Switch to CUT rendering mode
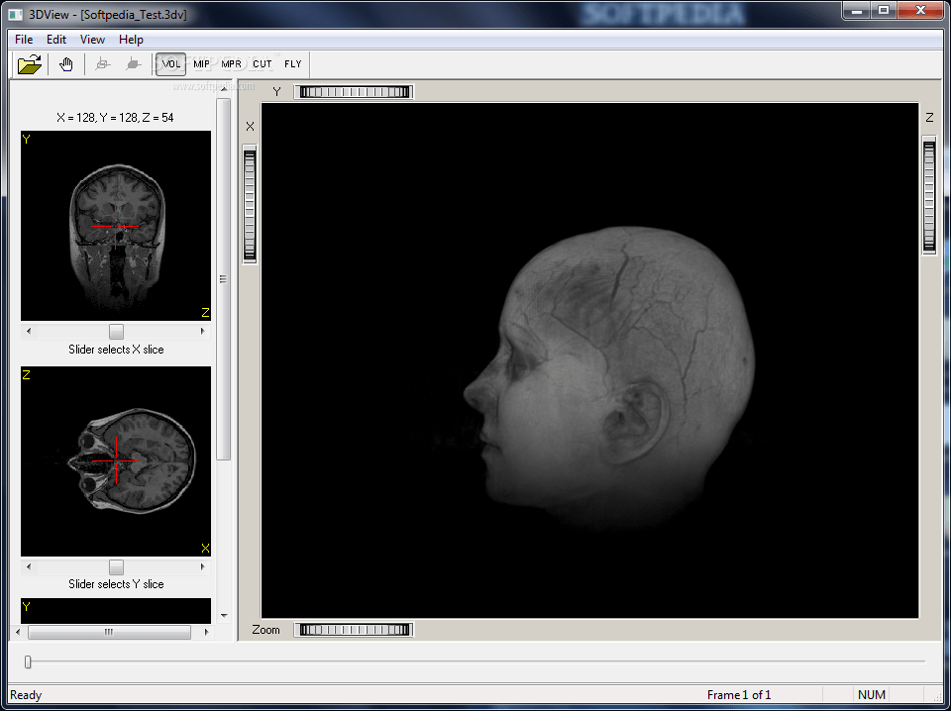 [262, 64]
